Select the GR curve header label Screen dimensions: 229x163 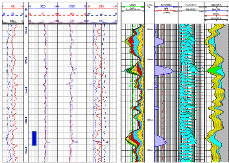tap(13, 6)
